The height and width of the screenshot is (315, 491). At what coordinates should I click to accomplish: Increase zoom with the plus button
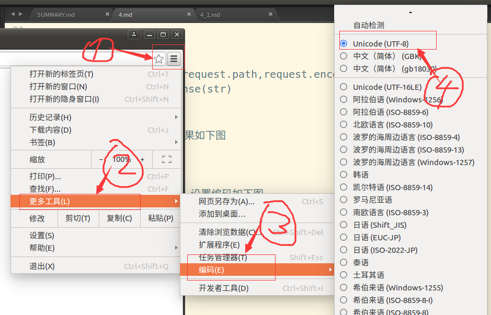tap(142, 159)
